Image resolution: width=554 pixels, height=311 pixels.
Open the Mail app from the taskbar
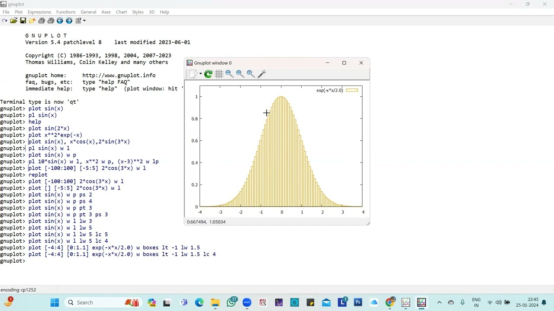click(x=326, y=302)
